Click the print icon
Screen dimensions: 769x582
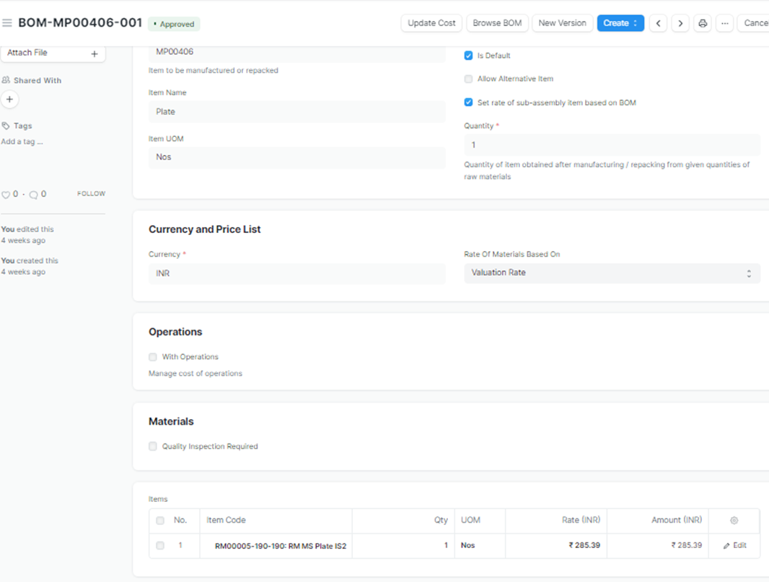703,23
